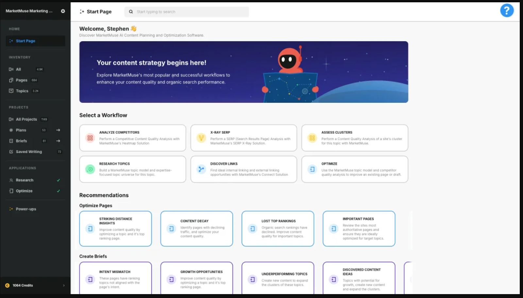The height and width of the screenshot is (298, 523).
Task: Open the Content Decay recommendation card
Action: [x=196, y=228]
